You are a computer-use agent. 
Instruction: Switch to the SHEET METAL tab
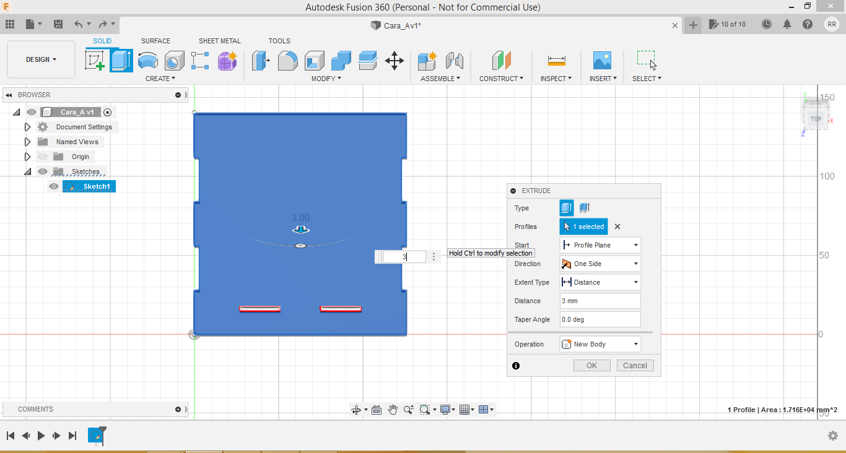point(219,41)
